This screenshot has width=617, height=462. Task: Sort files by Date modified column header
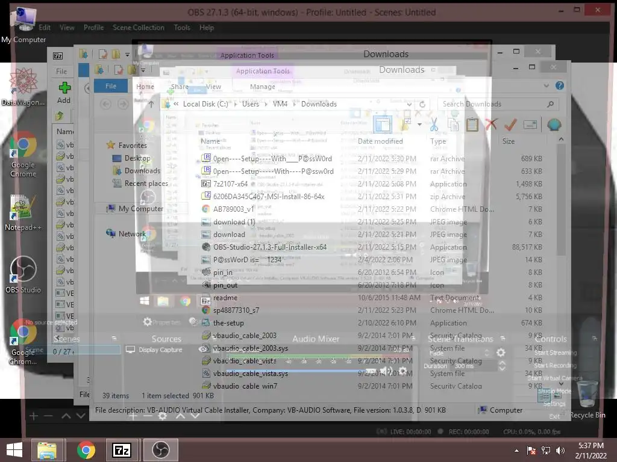click(x=380, y=141)
